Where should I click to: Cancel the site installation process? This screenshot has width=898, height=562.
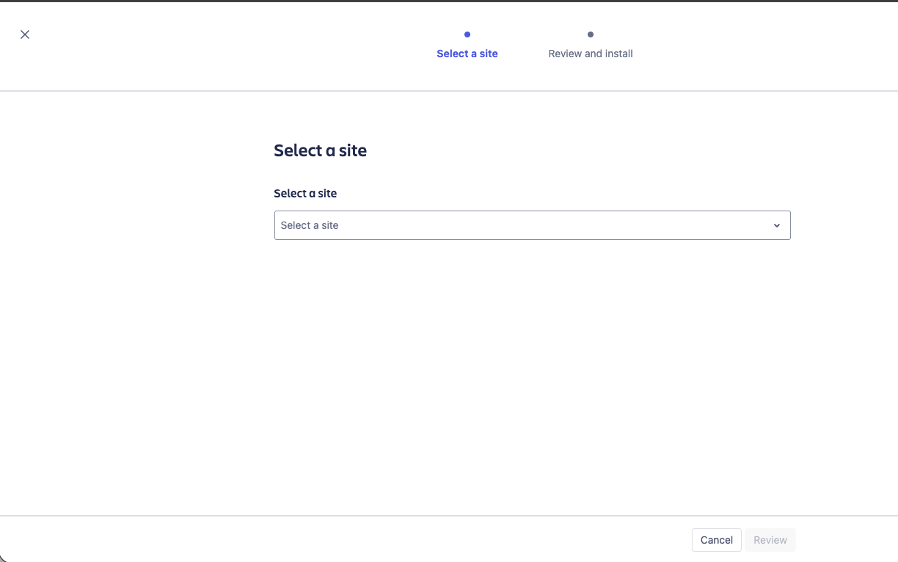point(716,540)
